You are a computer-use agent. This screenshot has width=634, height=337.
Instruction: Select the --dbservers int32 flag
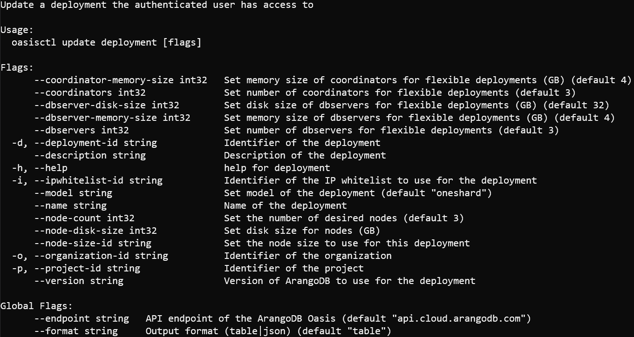point(81,130)
